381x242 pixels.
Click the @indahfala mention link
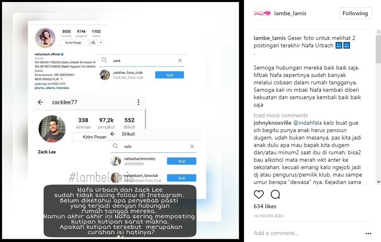point(307,123)
